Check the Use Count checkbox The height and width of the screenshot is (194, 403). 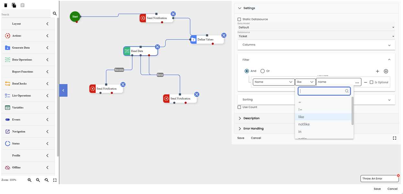239,107
